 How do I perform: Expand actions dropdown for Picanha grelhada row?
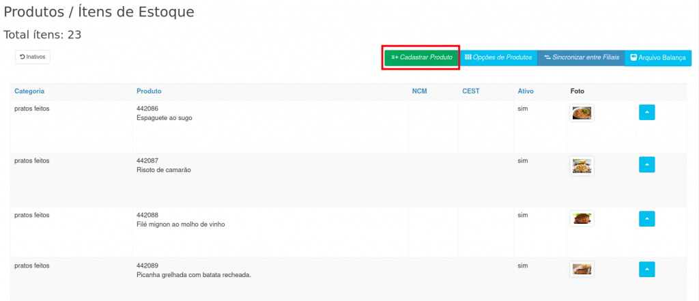tap(646, 270)
